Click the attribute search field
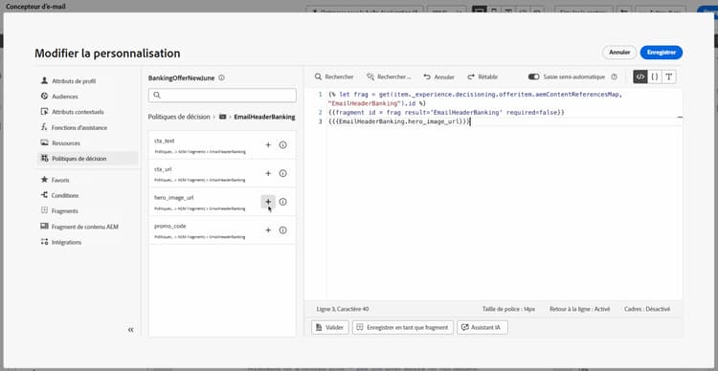The width and height of the screenshot is (718, 371). click(222, 96)
